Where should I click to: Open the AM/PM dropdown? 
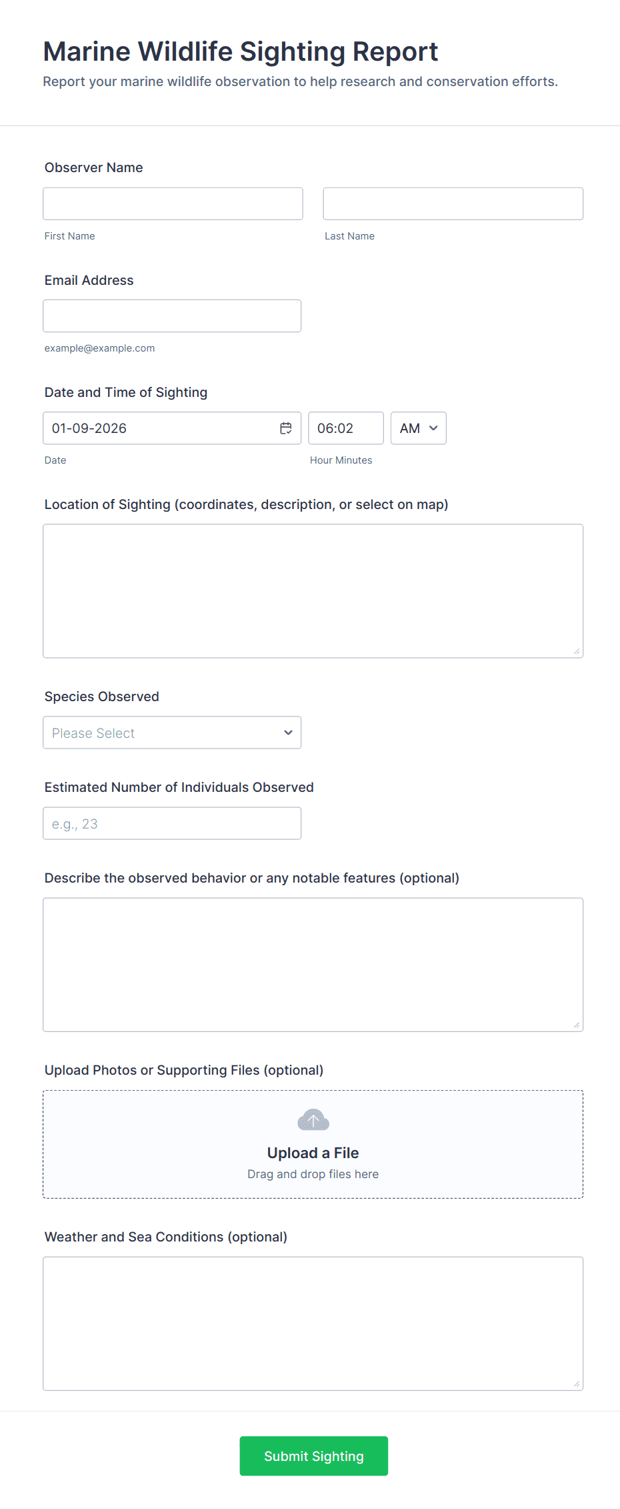(418, 428)
